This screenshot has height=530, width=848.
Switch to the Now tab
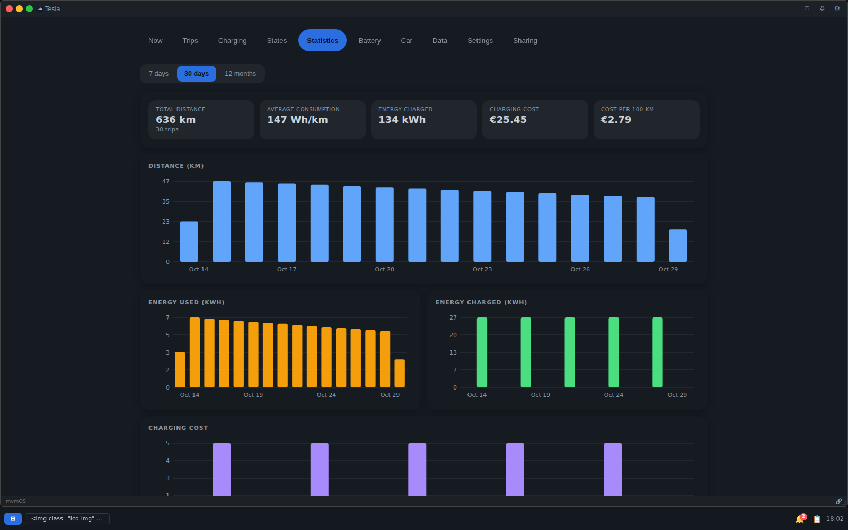(x=155, y=40)
